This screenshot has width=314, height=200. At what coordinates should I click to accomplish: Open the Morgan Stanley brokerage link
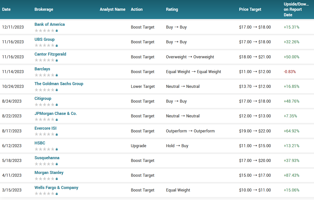tap(49, 172)
